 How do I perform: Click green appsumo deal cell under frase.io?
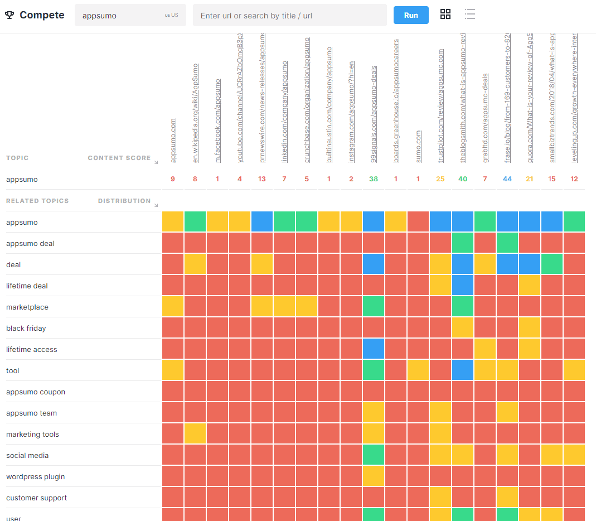pos(507,243)
